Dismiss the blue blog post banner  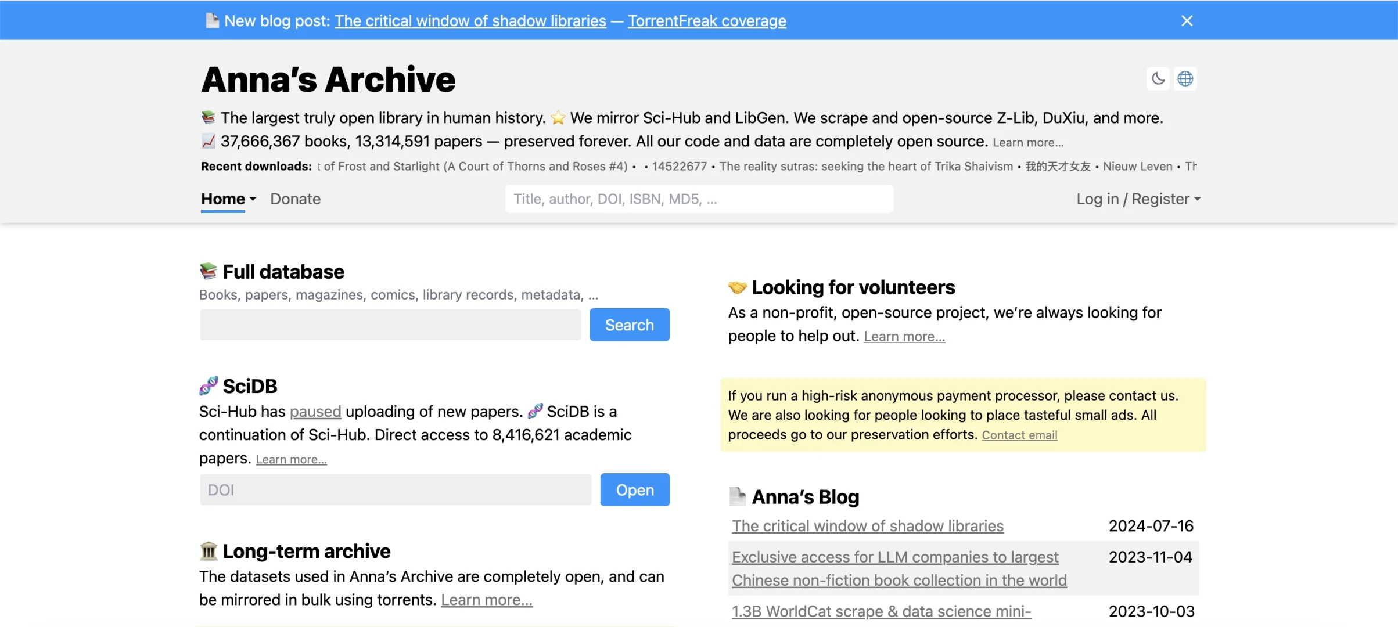tap(1187, 21)
